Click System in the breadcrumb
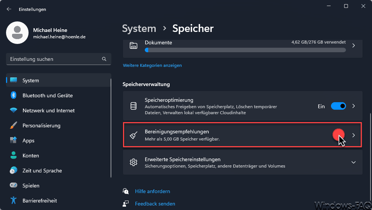 click(139, 29)
